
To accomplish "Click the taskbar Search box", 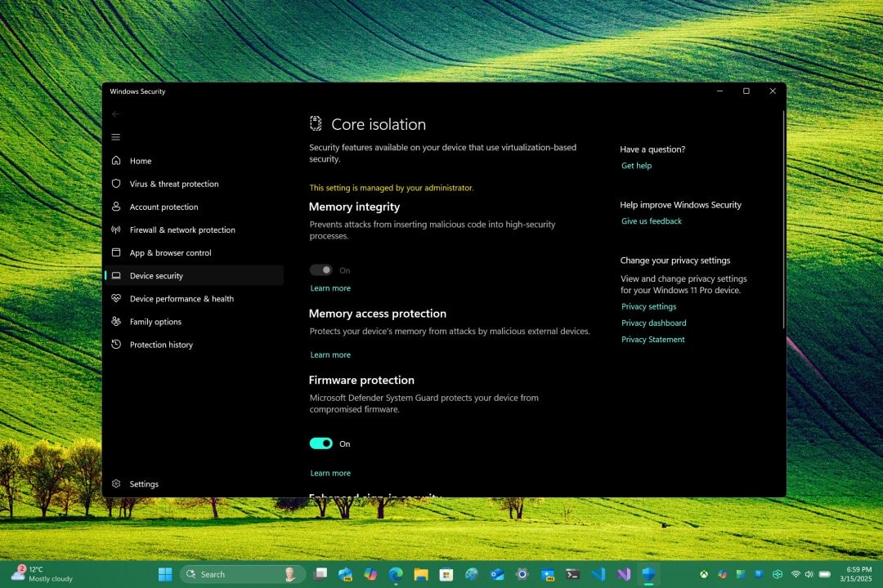I will (x=242, y=574).
